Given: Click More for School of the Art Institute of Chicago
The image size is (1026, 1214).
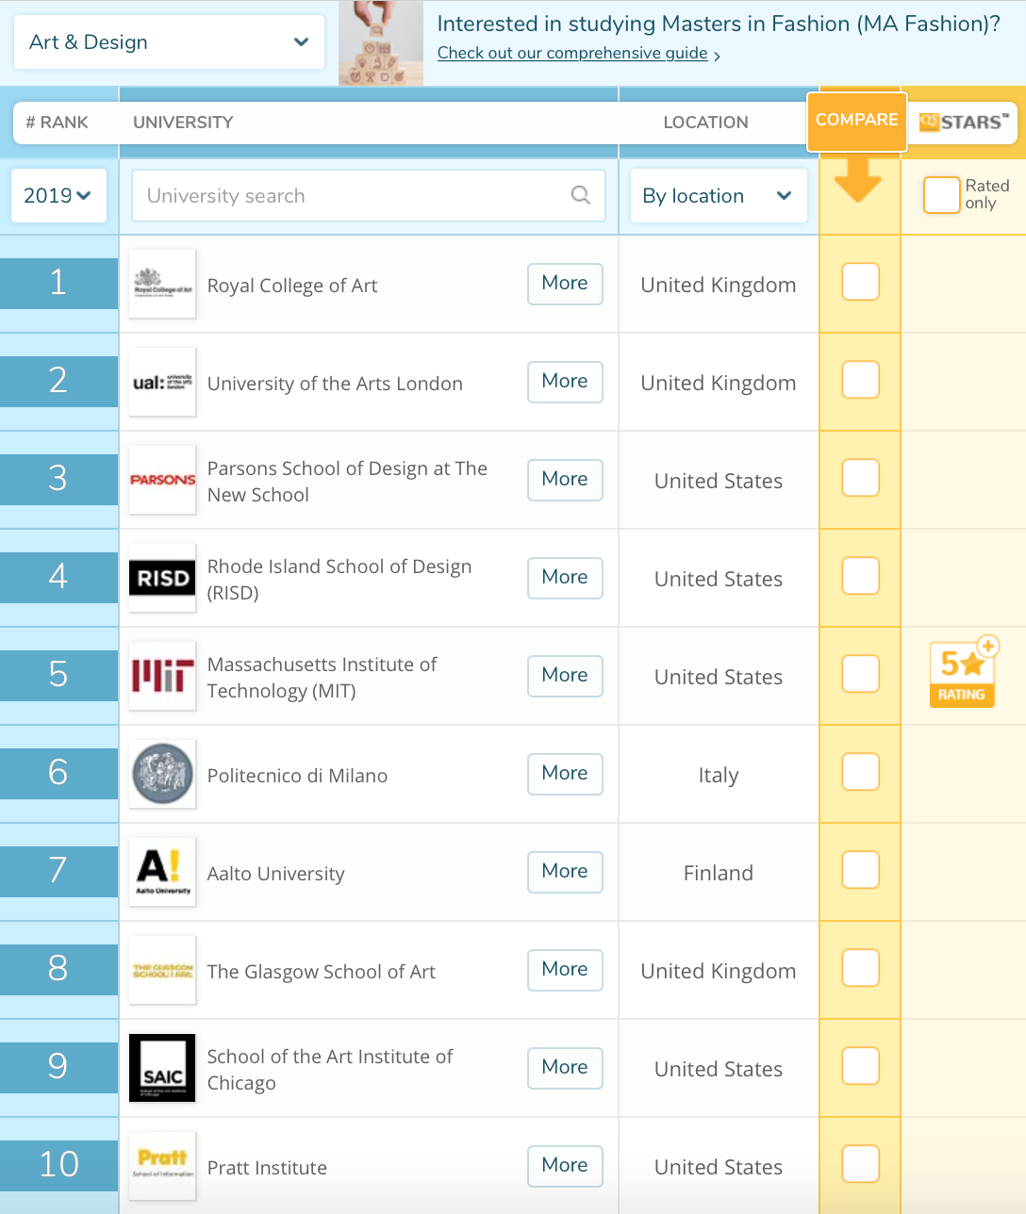Looking at the screenshot, I should (x=565, y=1067).
